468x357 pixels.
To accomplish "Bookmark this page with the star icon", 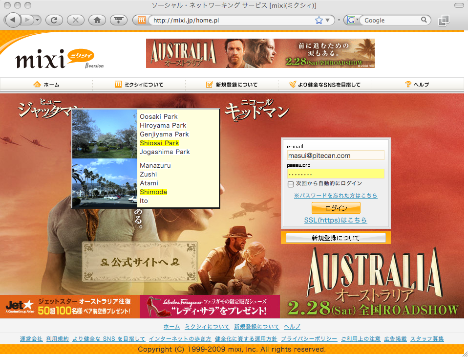I will 319,20.
